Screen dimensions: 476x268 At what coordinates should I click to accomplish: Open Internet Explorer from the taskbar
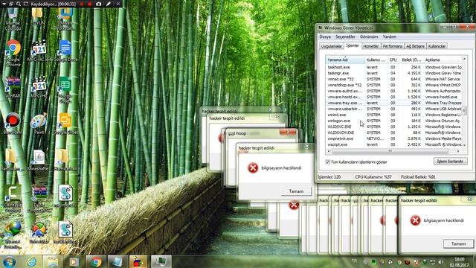point(31,261)
